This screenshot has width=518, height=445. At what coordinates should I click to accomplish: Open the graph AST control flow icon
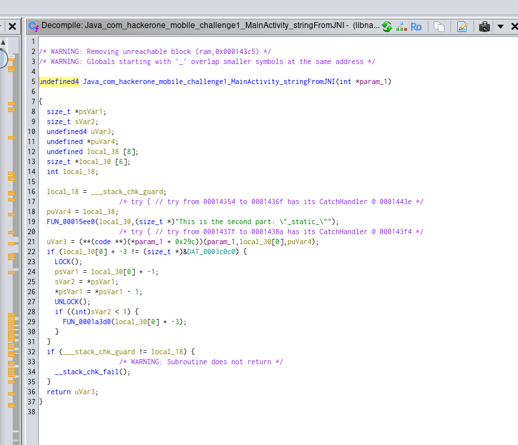(402, 27)
